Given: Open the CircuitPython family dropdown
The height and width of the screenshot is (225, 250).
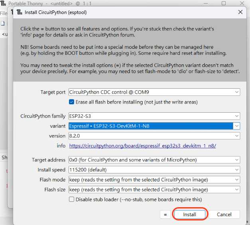Looking at the screenshot, I should [x=236, y=116].
